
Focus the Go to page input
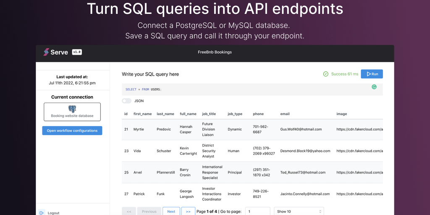257,211
